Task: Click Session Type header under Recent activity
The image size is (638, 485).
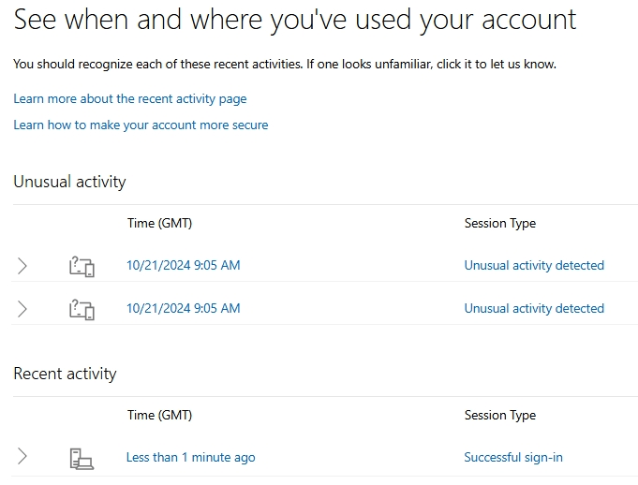Action: pyautogui.click(x=500, y=415)
